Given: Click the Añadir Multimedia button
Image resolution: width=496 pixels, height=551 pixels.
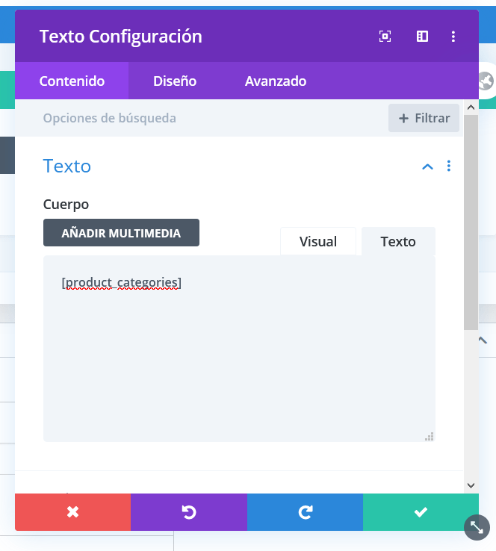Looking at the screenshot, I should [121, 233].
